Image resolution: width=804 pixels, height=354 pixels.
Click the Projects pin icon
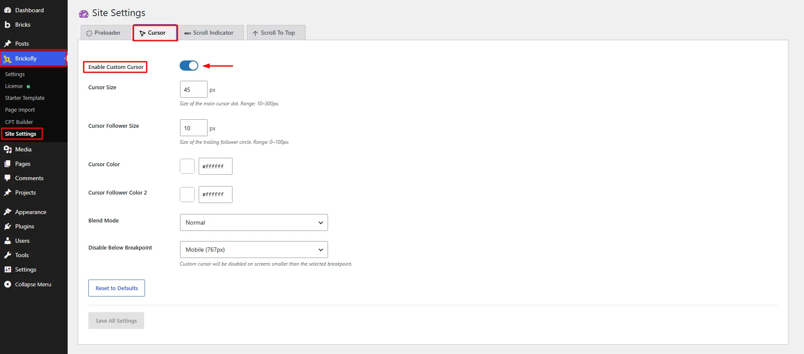8,192
